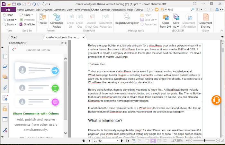The height and width of the screenshot is (145, 225).
Task: Undo the last action
Action: [34, 4]
